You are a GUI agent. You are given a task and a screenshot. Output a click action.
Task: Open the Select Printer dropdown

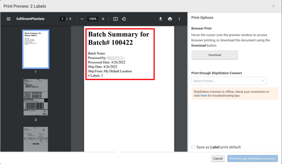229,81
